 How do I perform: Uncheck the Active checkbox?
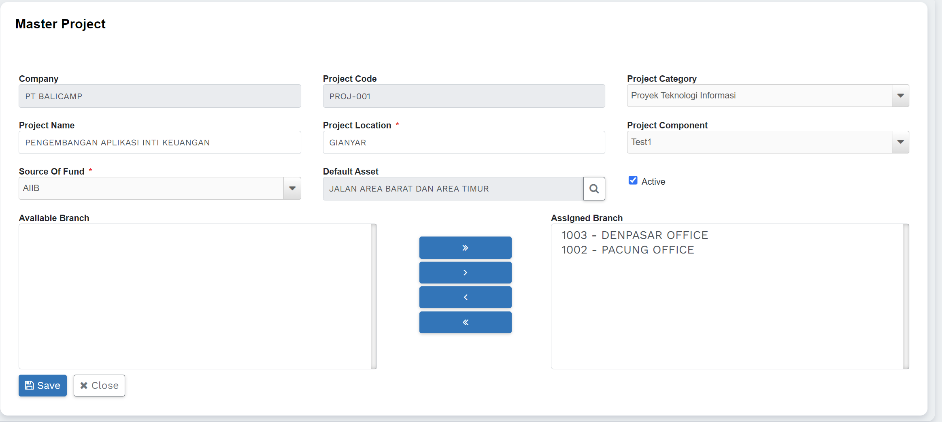pos(633,181)
